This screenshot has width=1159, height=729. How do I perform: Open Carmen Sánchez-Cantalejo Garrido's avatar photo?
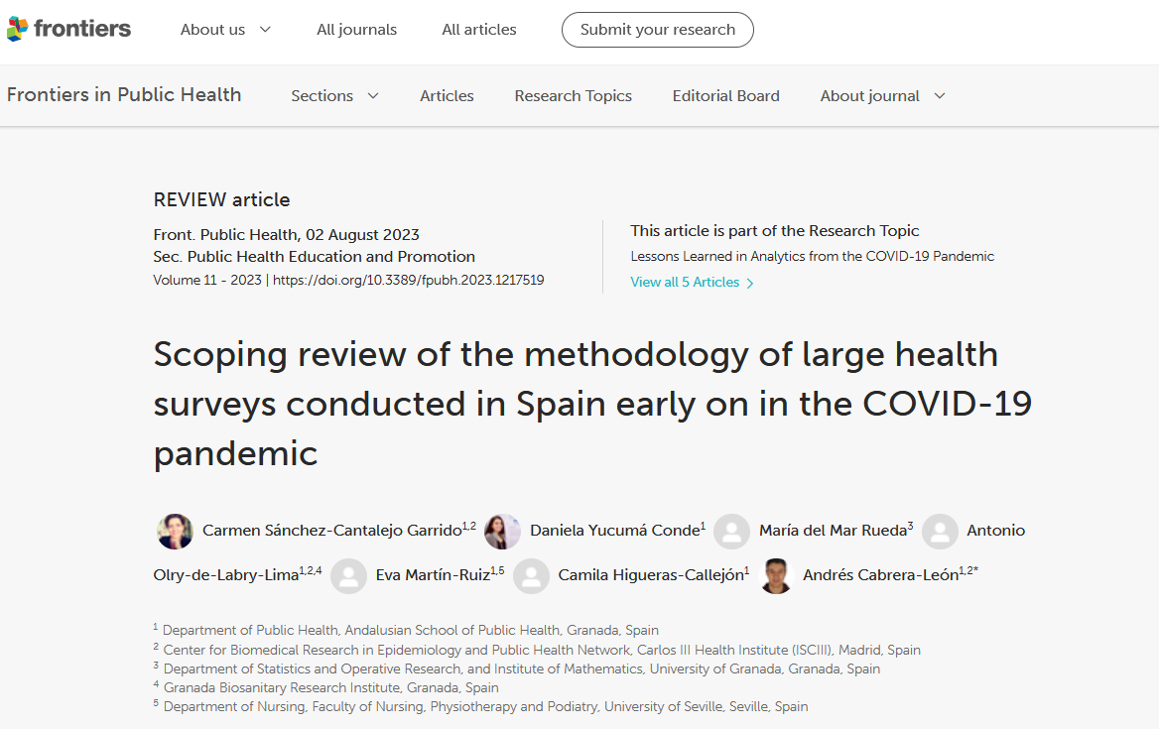click(x=176, y=532)
